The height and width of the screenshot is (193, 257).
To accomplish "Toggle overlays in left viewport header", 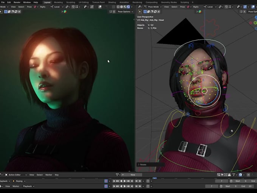I will 100,7.
